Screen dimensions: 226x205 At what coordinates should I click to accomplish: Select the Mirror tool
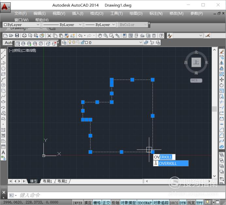pyautogui.click(x=222, y=63)
